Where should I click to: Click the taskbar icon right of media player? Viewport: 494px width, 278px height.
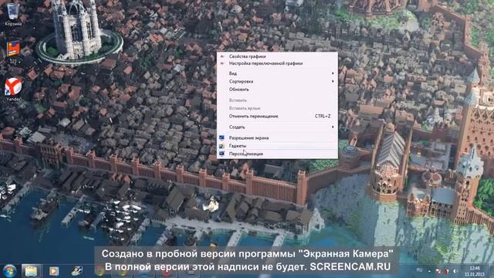click(x=76, y=271)
